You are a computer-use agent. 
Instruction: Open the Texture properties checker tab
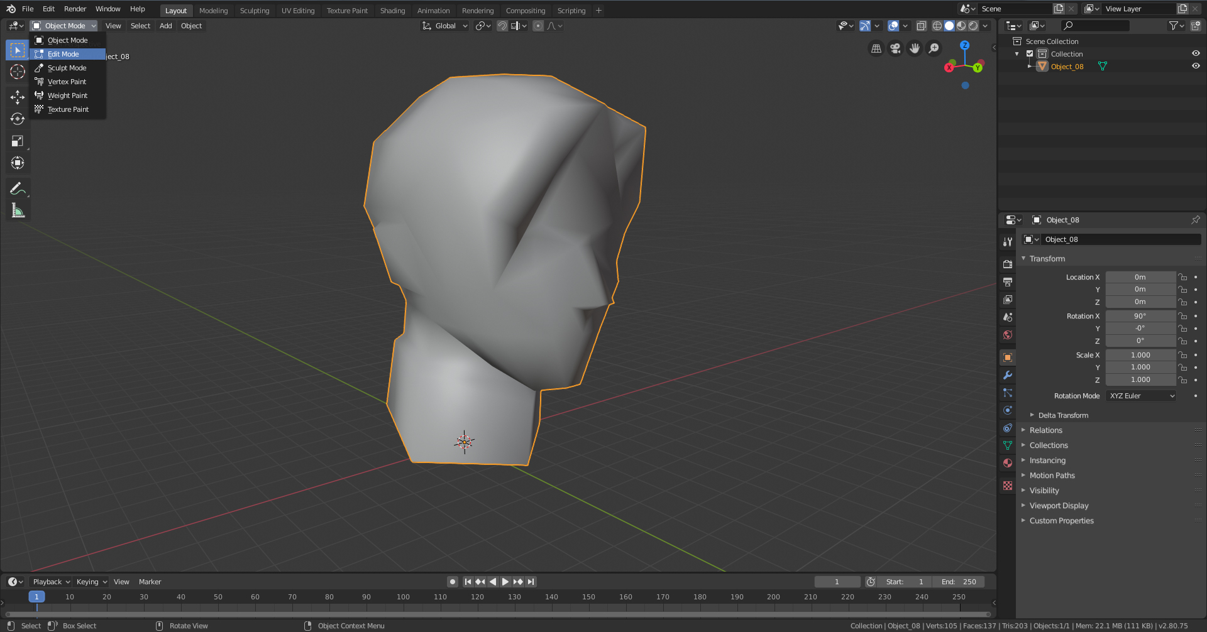(x=1008, y=486)
